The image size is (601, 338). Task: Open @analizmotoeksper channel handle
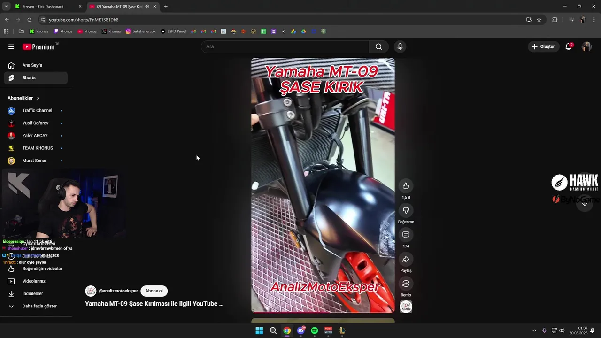point(118,291)
